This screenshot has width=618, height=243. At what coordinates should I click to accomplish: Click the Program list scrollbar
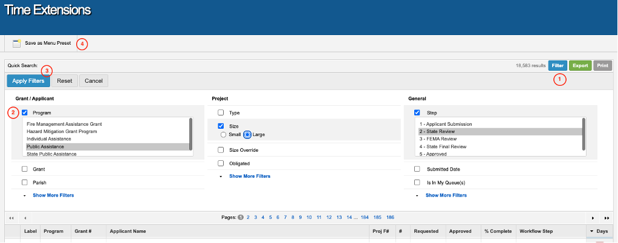pyautogui.click(x=191, y=134)
